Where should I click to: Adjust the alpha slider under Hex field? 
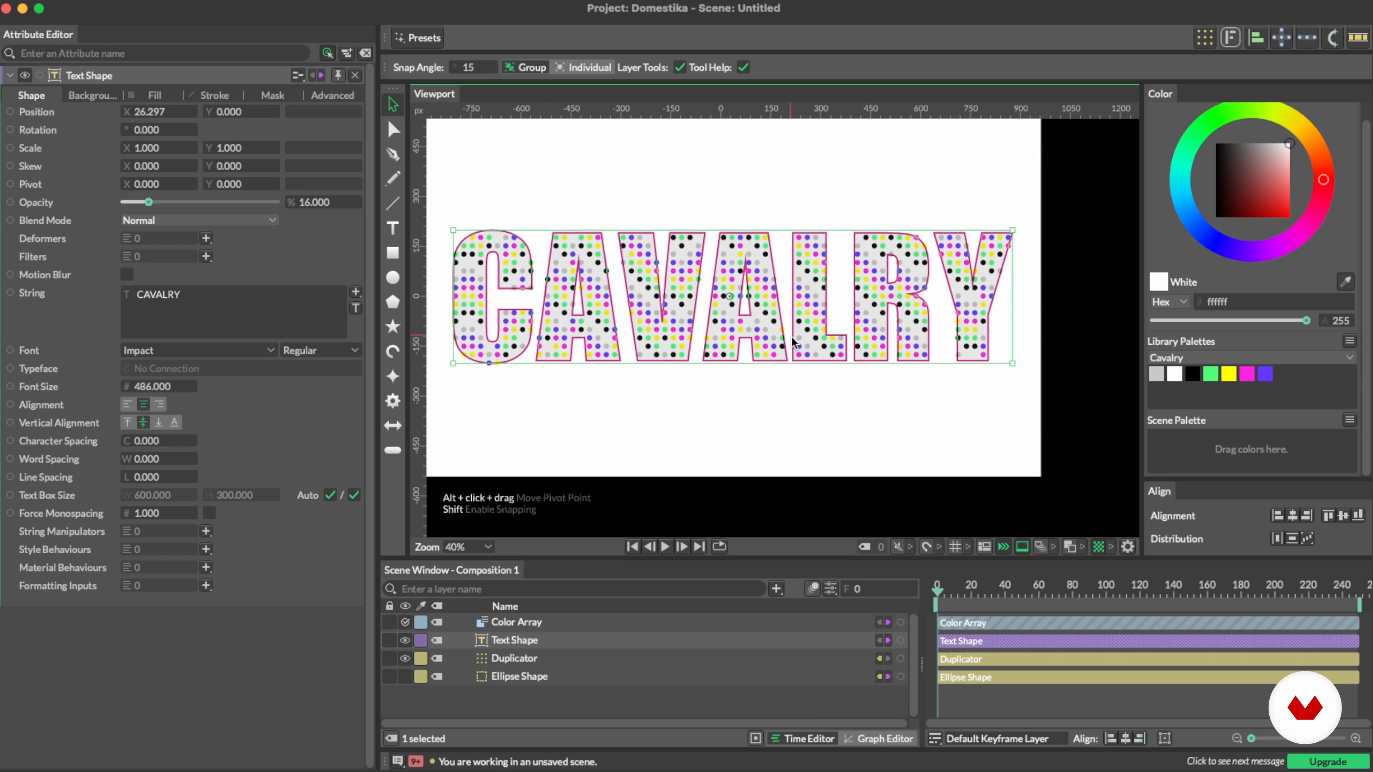click(x=1230, y=321)
